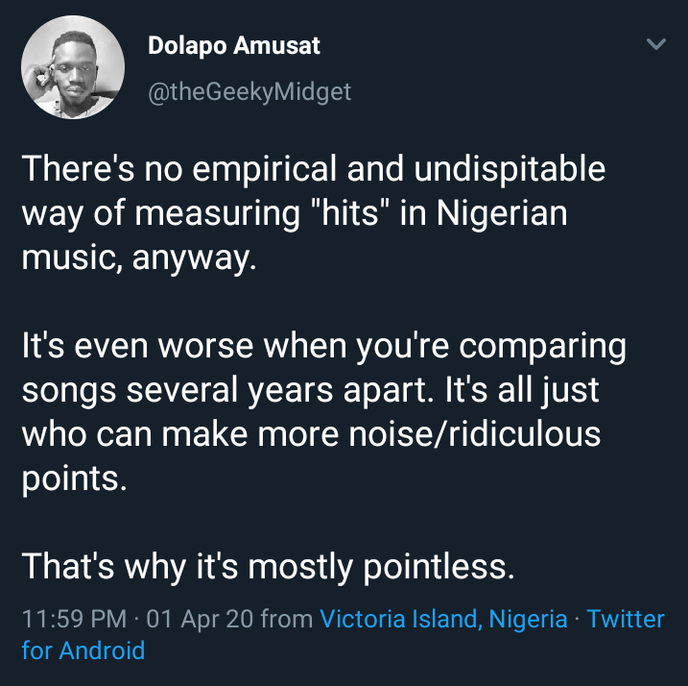Tap the 'for Android' source link text
The image size is (688, 686).
click(83, 650)
